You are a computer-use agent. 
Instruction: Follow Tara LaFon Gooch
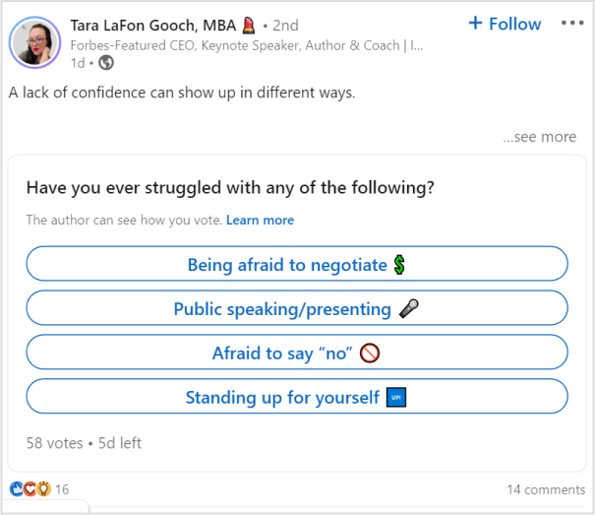pos(505,24)
